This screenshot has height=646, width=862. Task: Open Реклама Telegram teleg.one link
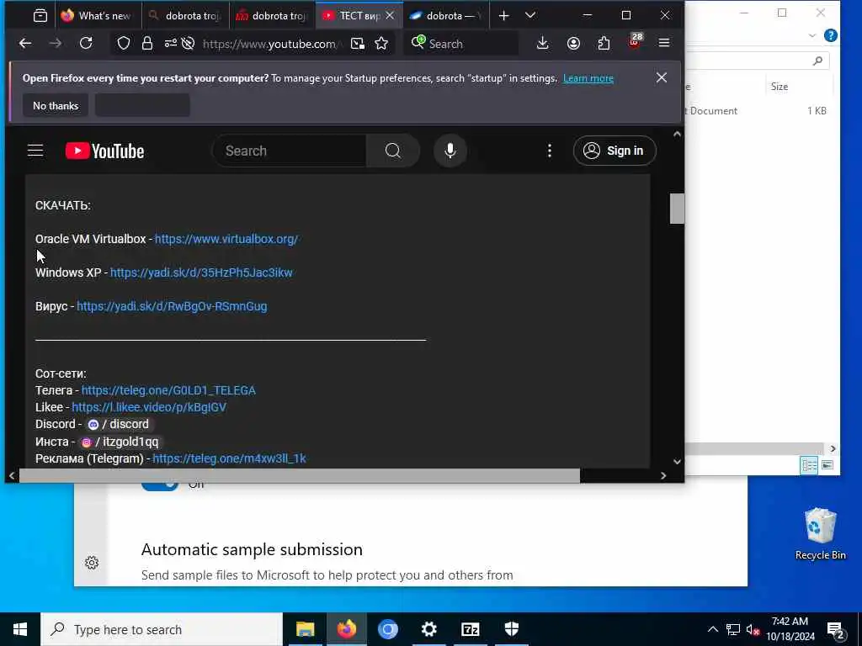(x=229, y=458)
